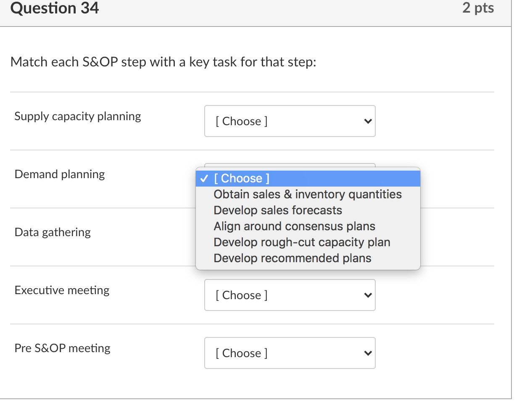
Task: Click the Demand planning label
Action: [x=60, y=174]
